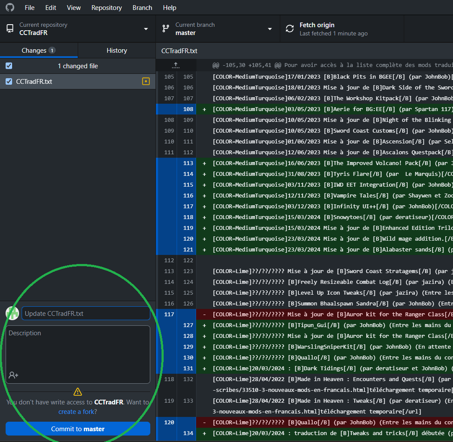Toggle the 1 changed file select-all checkbox
453x442 pixels.
(9, 66)
